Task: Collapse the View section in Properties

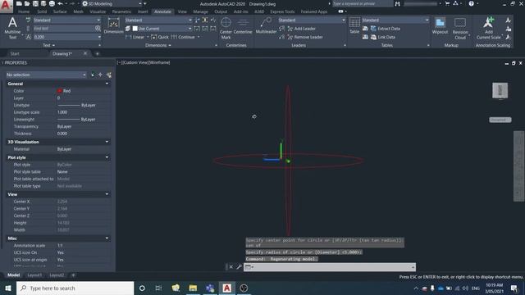Action: tap(107, 194)
